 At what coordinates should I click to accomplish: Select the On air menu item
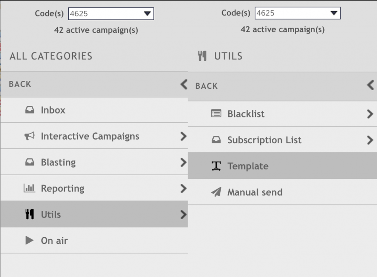point(54,241)
